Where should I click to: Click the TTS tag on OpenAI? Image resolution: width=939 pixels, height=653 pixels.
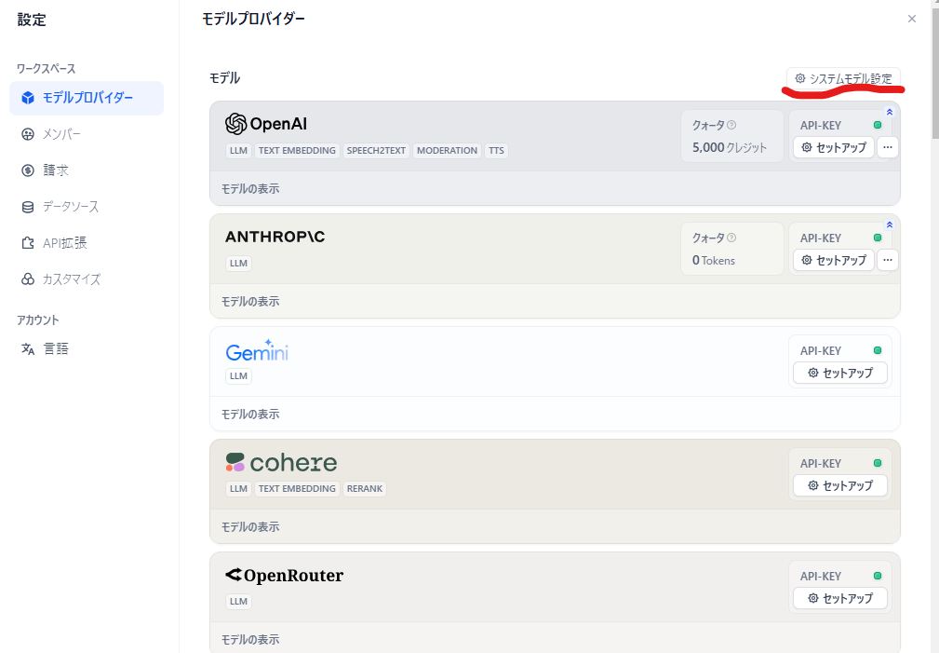coord(496,151)
